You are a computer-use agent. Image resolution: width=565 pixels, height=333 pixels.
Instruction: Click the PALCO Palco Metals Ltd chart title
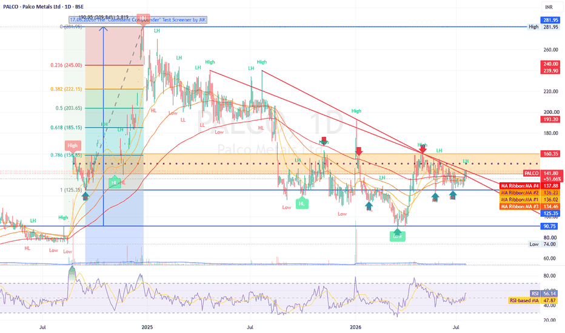click(43, 7)
